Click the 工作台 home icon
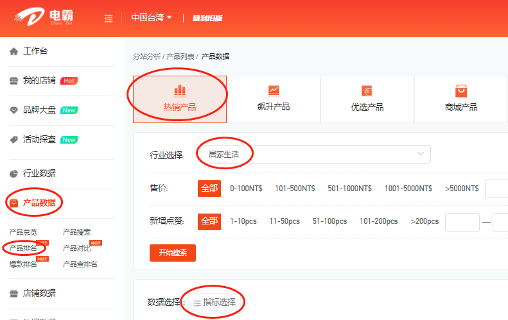This screenshot has height=320, width=508. (13, 51)
